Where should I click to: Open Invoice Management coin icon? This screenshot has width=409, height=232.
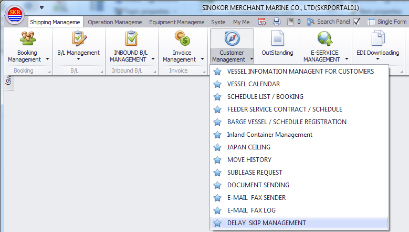coord(182,39)
